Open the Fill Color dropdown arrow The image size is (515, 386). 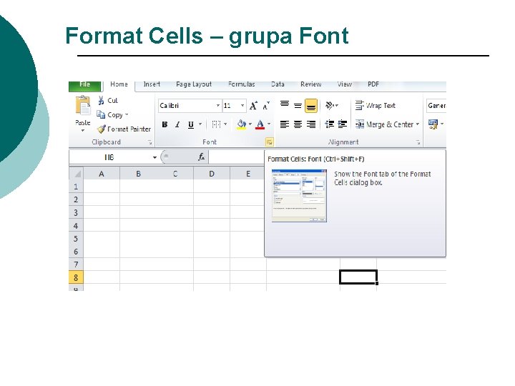(x=250, y=124)
